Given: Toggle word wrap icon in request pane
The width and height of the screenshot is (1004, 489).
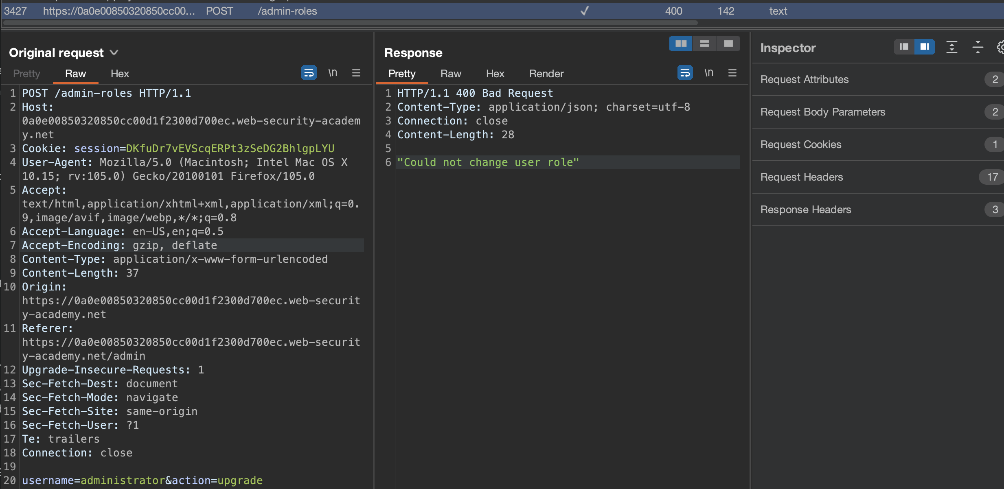Looking at the screenshot, I should [309, 73].
